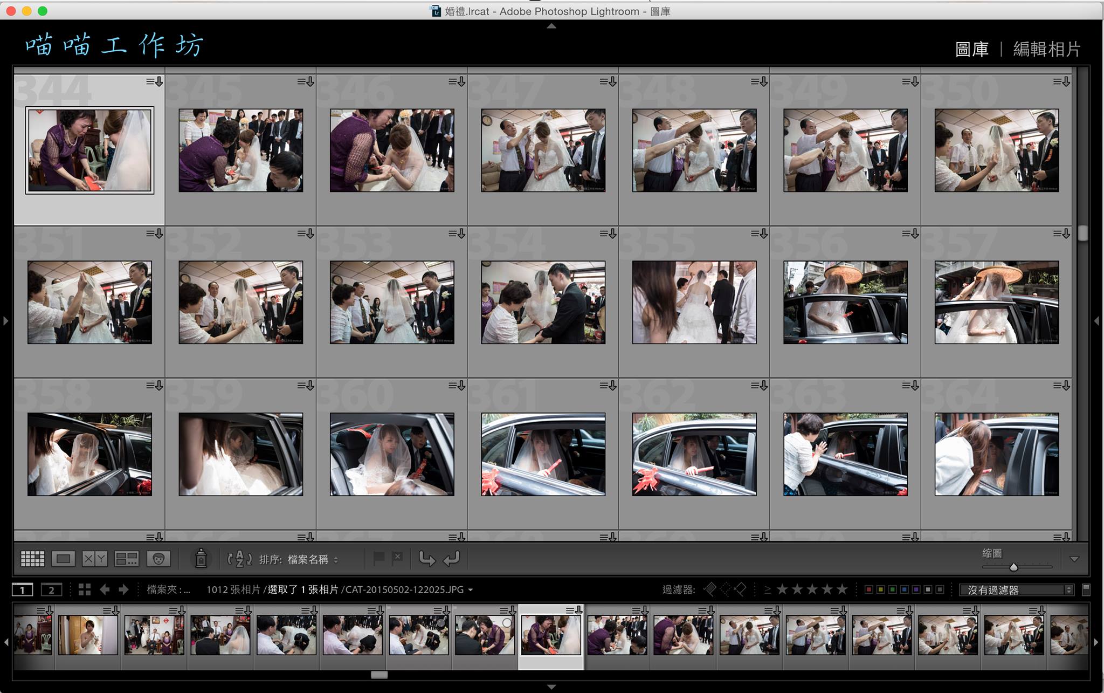Viewport: 1104px width, 693px height.
Task: Select the Painter spray can tool
Action: click(x=201, y=559)
